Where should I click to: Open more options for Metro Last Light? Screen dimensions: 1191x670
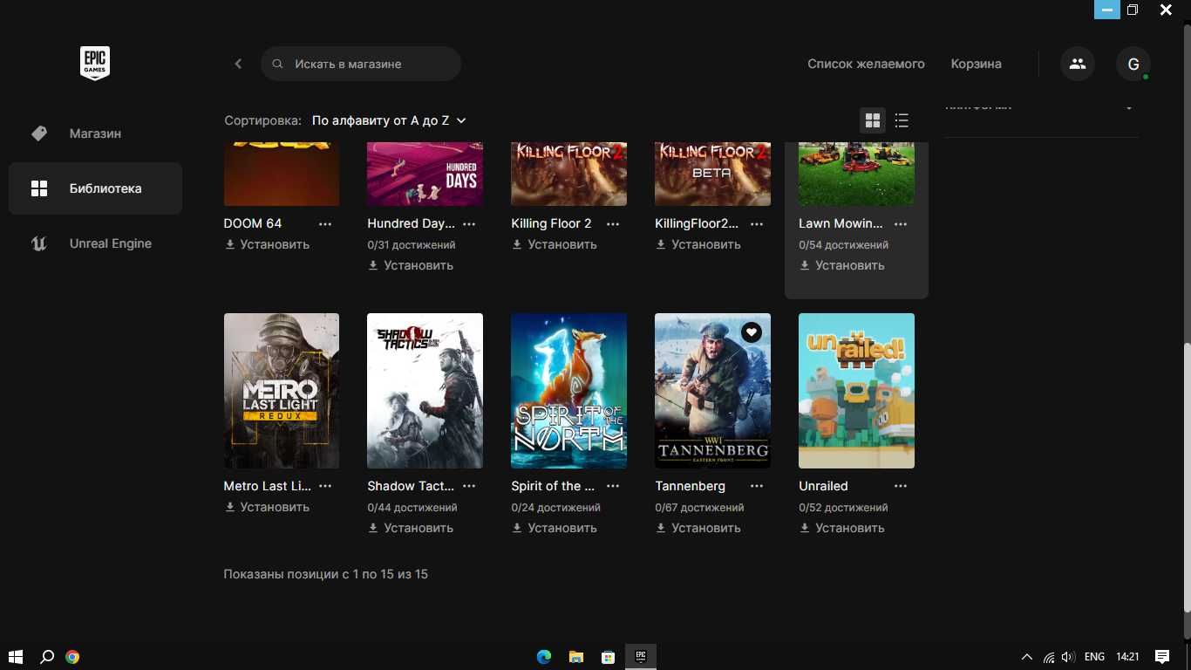pos(325,486)
